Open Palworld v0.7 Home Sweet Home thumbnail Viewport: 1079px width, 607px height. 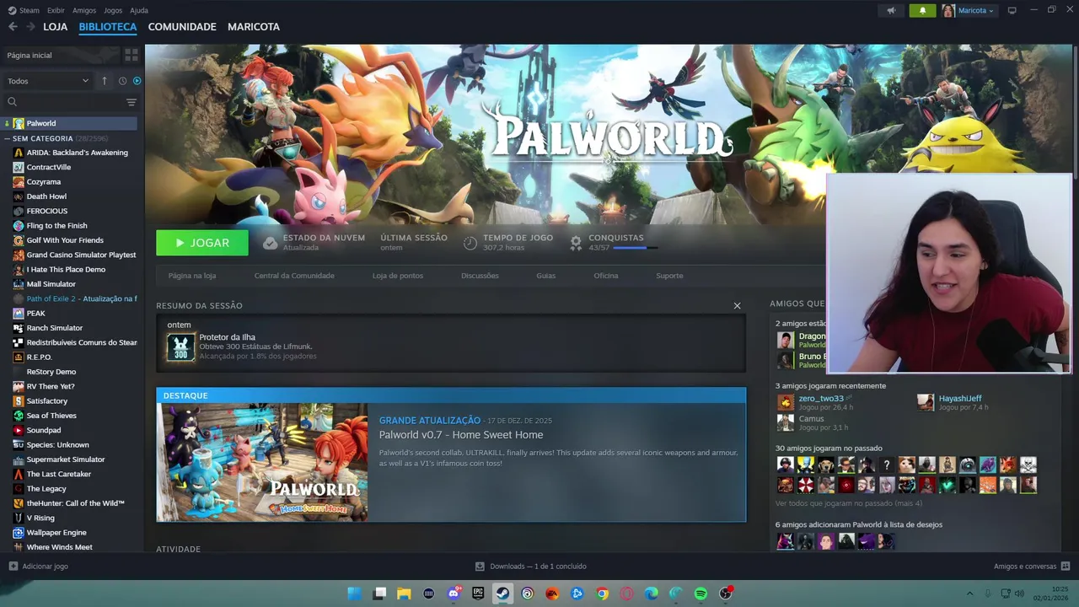(x=262, y=462)
